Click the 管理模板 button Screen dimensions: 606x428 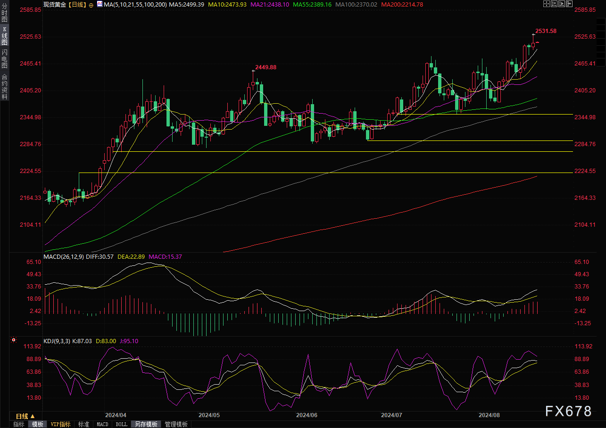click(x=176, y=424)
